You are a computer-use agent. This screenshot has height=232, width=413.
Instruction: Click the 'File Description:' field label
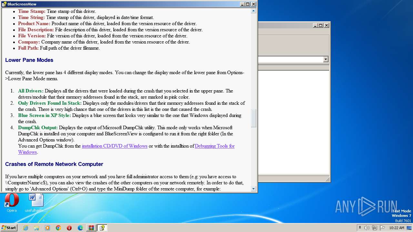pyautogui.click(x=36, y=30)
